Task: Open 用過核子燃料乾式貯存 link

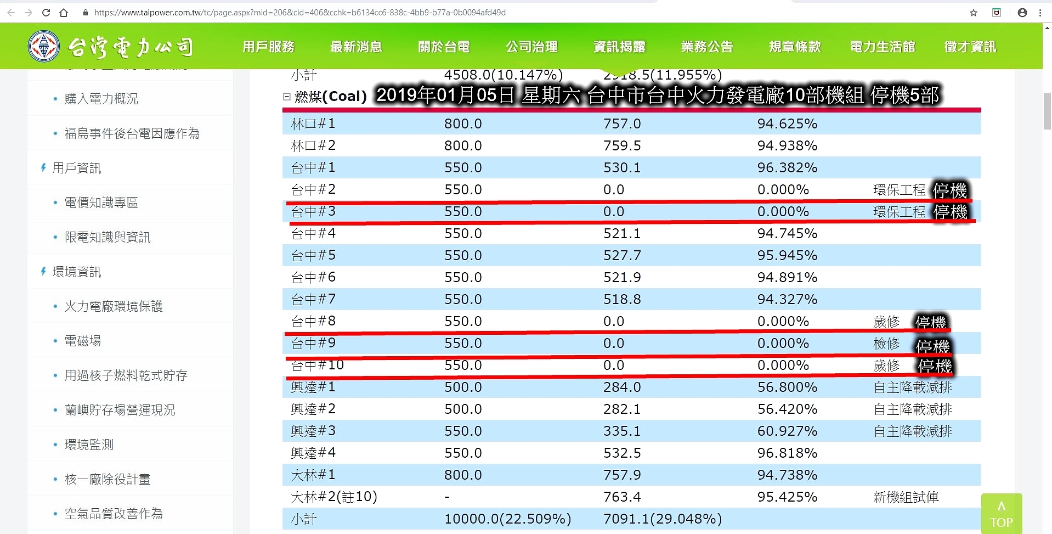Action: (126, 375)
